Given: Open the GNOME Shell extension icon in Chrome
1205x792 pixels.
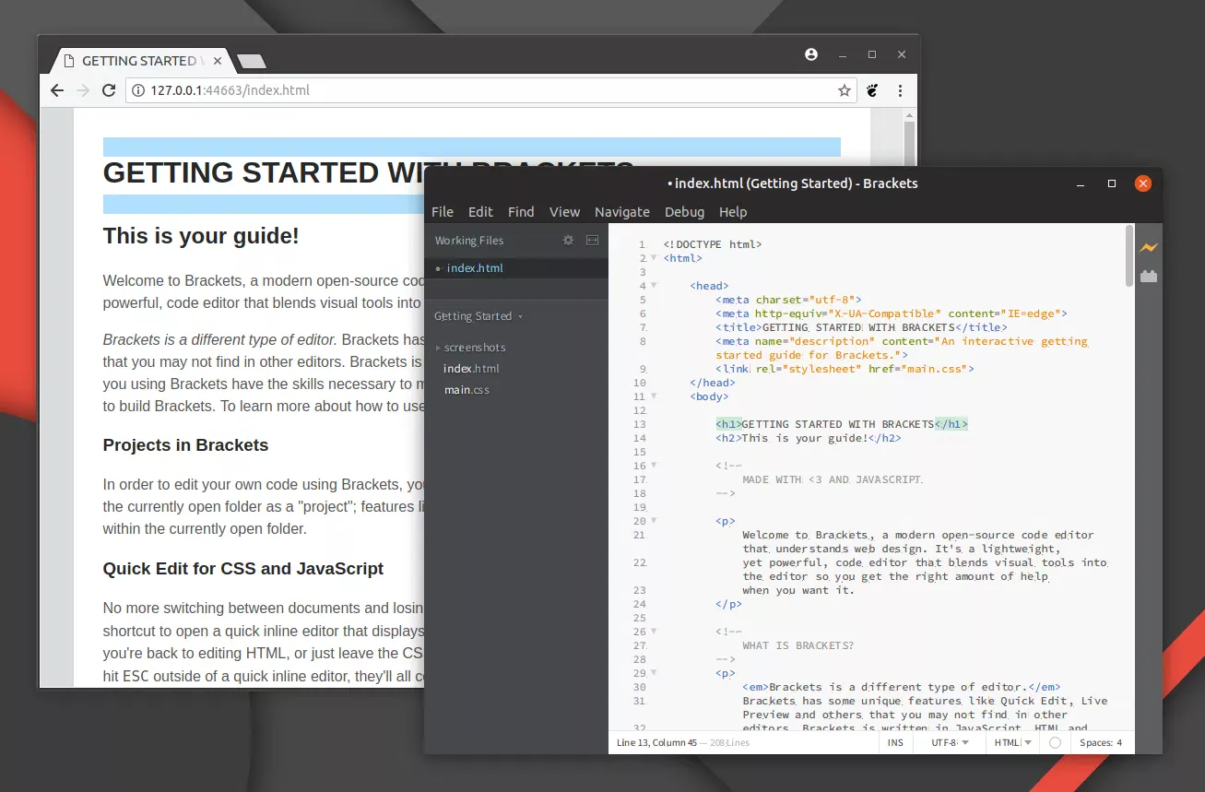Looking at the screenshot, I should coord(872,90).
